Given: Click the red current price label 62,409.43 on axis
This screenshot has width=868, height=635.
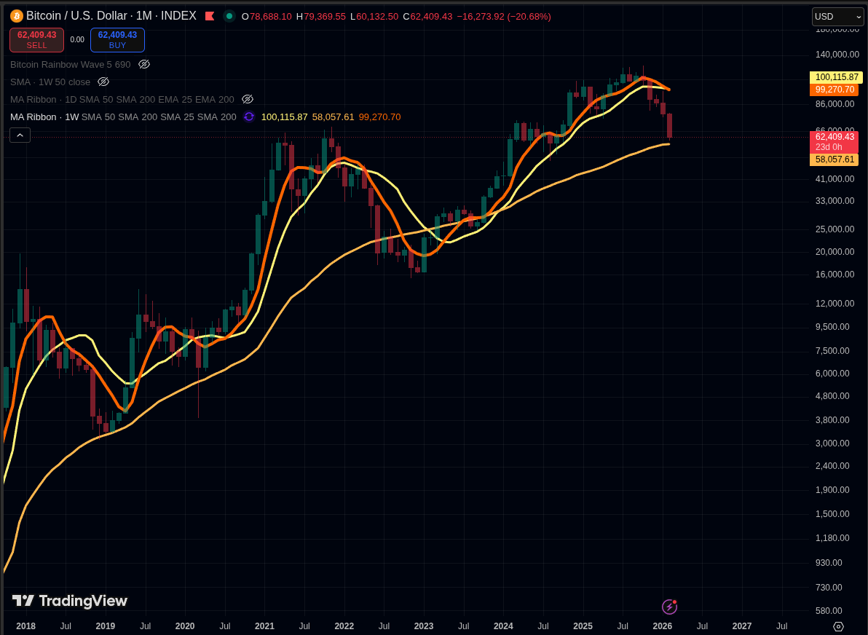Looking at the screenshot, I should (x=834, y=137).
